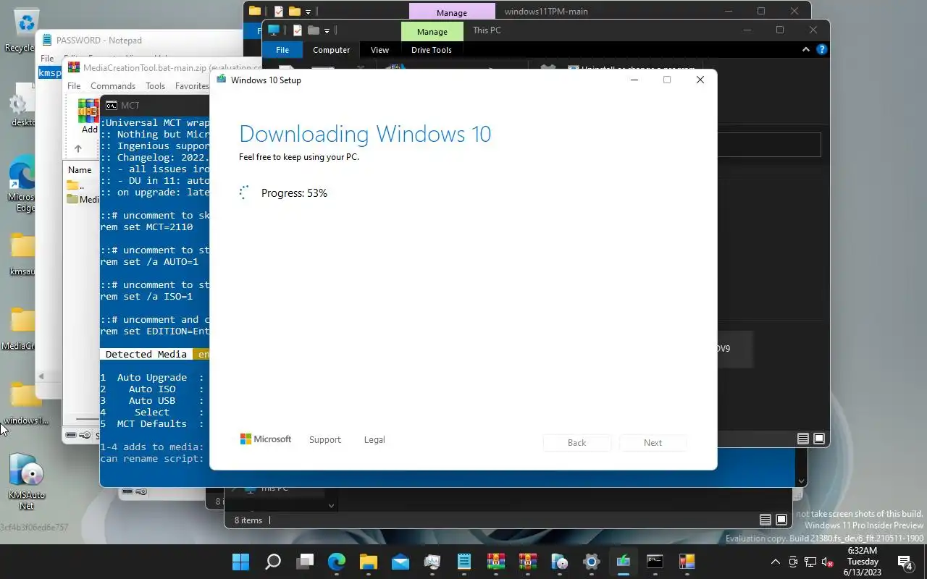The image size is (927, 579).
Task: Launch Microsoft Edge from the taskbar
Action: click(x=337, y=562)
